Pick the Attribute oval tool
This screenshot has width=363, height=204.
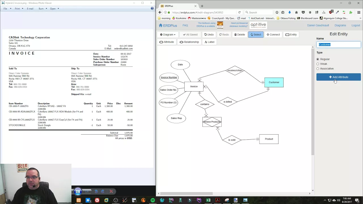coord(167,42)
